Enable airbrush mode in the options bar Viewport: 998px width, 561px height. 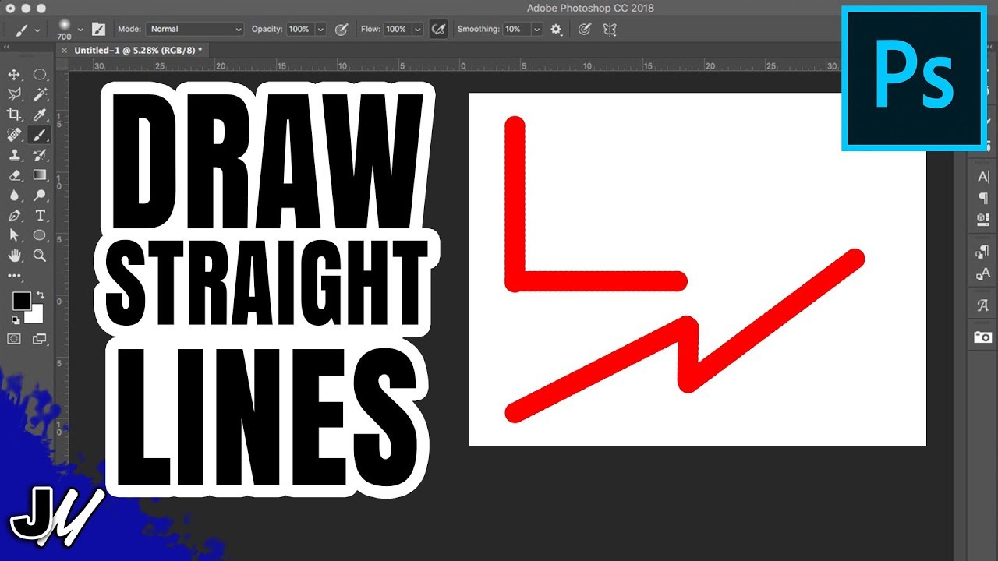pos(438,29)
